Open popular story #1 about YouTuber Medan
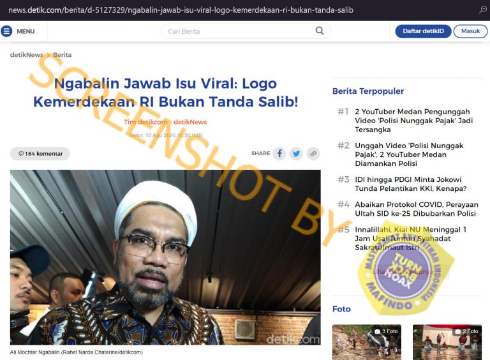 [x=413, y=121]
